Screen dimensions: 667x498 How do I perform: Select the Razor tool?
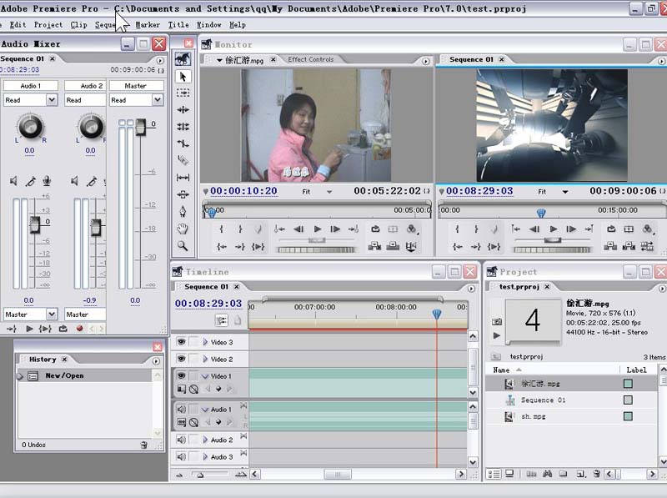click(x=183, y=161)
